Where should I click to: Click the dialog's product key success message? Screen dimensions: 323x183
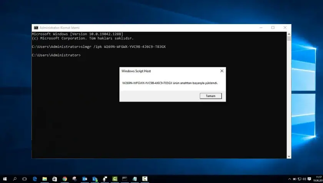tap(170, 83)
